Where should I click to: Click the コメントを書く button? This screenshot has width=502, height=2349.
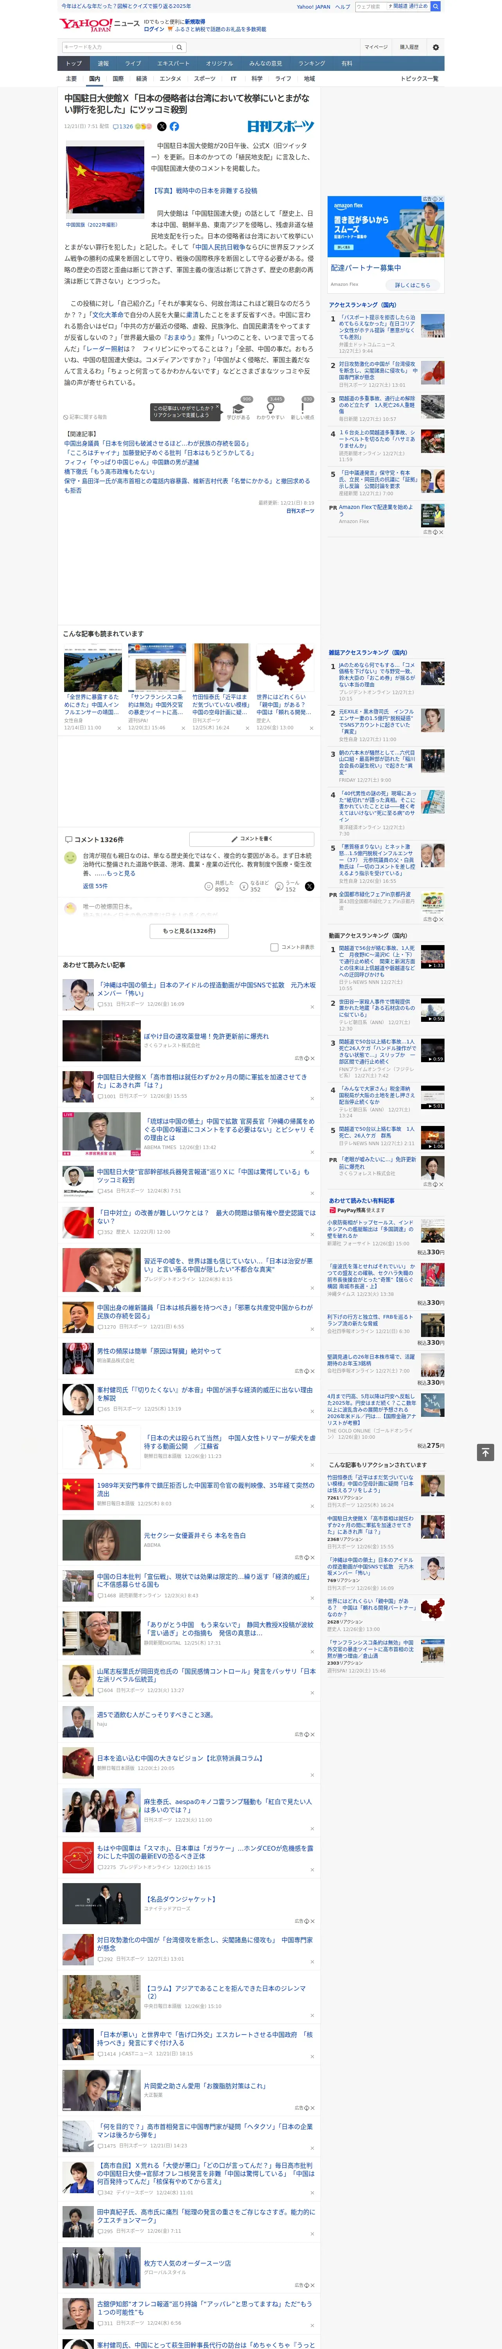click(x=251, y=839)
